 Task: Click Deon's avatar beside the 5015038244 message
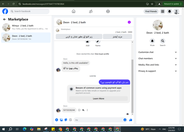click(x=58, y=110)
